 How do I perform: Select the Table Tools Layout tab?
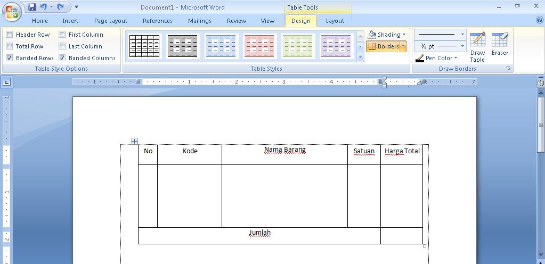pyautogui.click(x=335, y=21)
